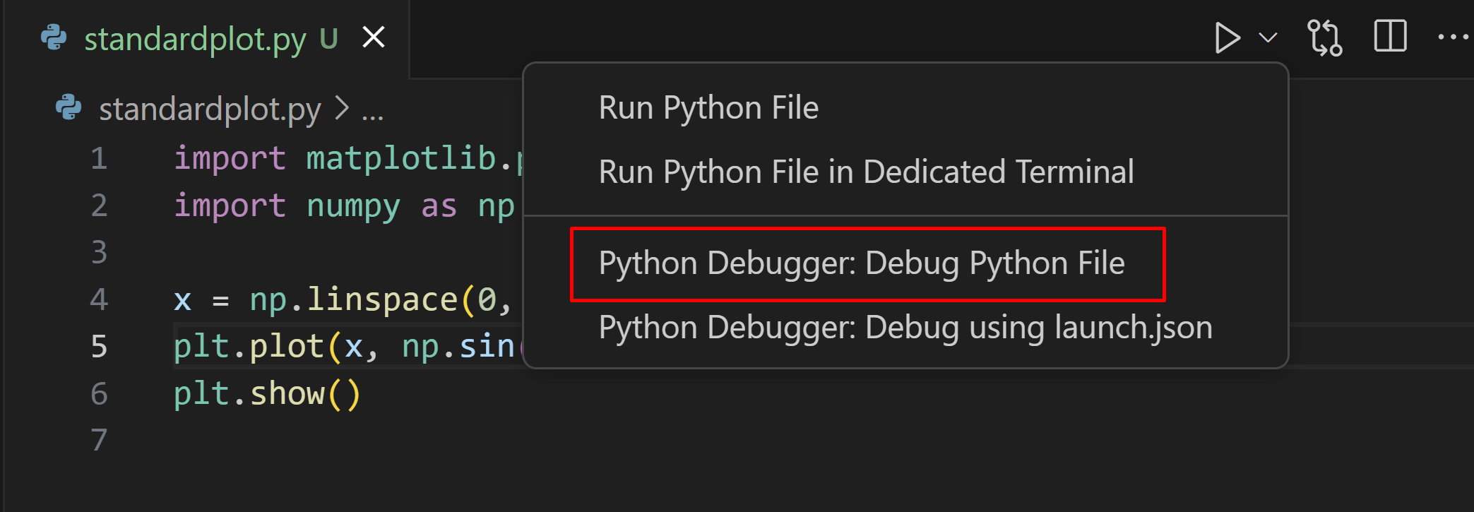Open the file changes compare icon
Viewport: 1474px width, 512px height.
tap(1324, 38)
